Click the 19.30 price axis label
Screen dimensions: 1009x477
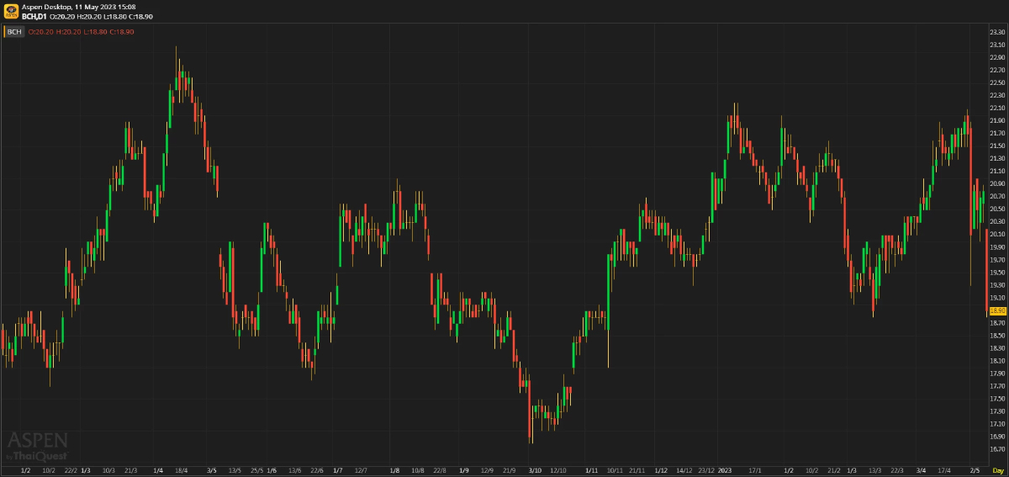tap(998, 285)
